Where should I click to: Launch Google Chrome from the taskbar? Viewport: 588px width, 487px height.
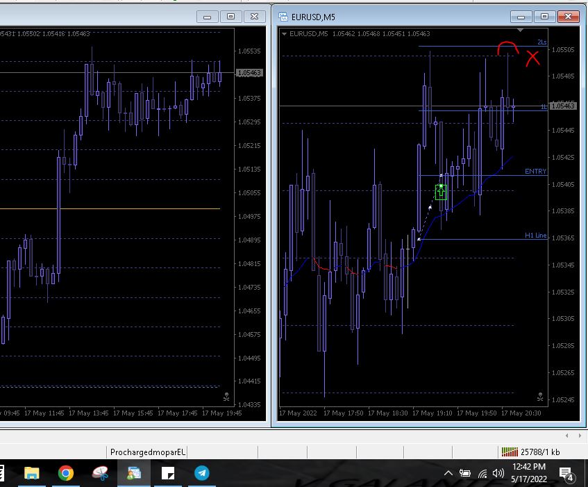pos(66,473)
